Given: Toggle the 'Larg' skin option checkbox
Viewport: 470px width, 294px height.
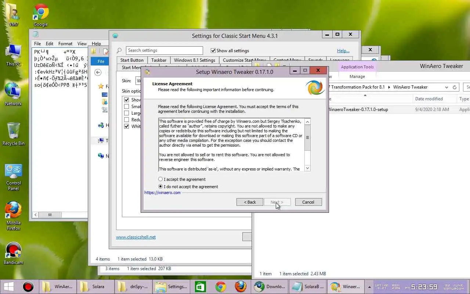Looking at the screenshot, I should click(127, 113).
